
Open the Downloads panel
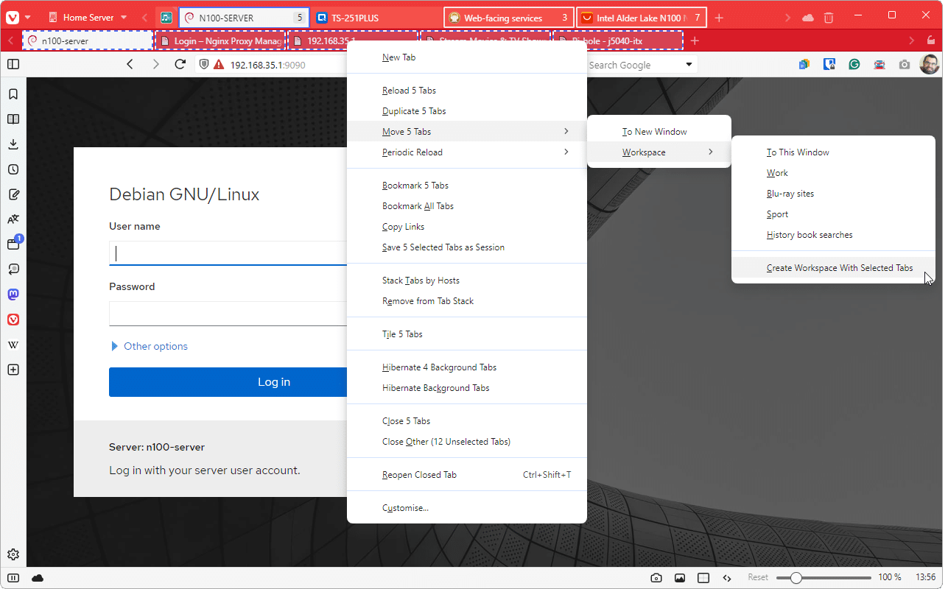point(13,144)
